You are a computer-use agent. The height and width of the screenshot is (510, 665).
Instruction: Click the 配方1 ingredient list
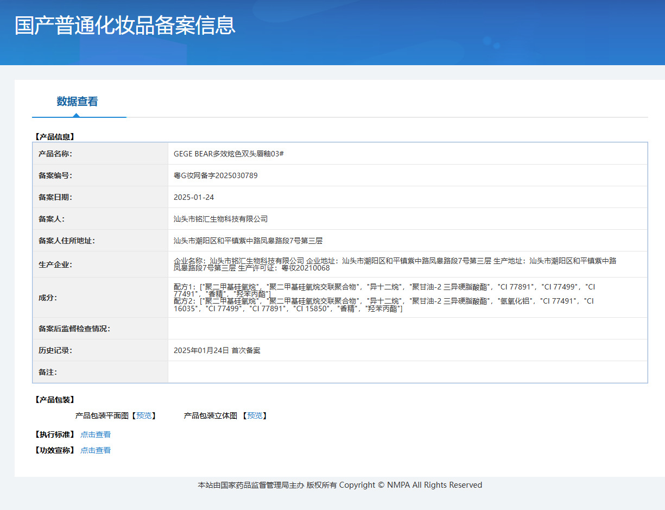coord(384,289)
